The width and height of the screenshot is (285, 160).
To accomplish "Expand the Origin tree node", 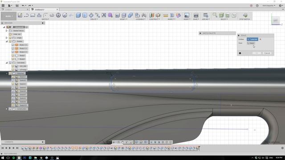I will pos(7,38).
